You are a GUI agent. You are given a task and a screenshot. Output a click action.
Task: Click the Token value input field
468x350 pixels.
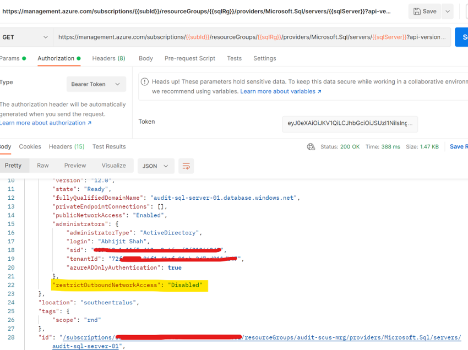(x=350, y=123)
